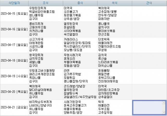Screen dimensions: 167x116
Task: Click the empty snack cell for 2023-04-18
Action: tap(149, 60)
